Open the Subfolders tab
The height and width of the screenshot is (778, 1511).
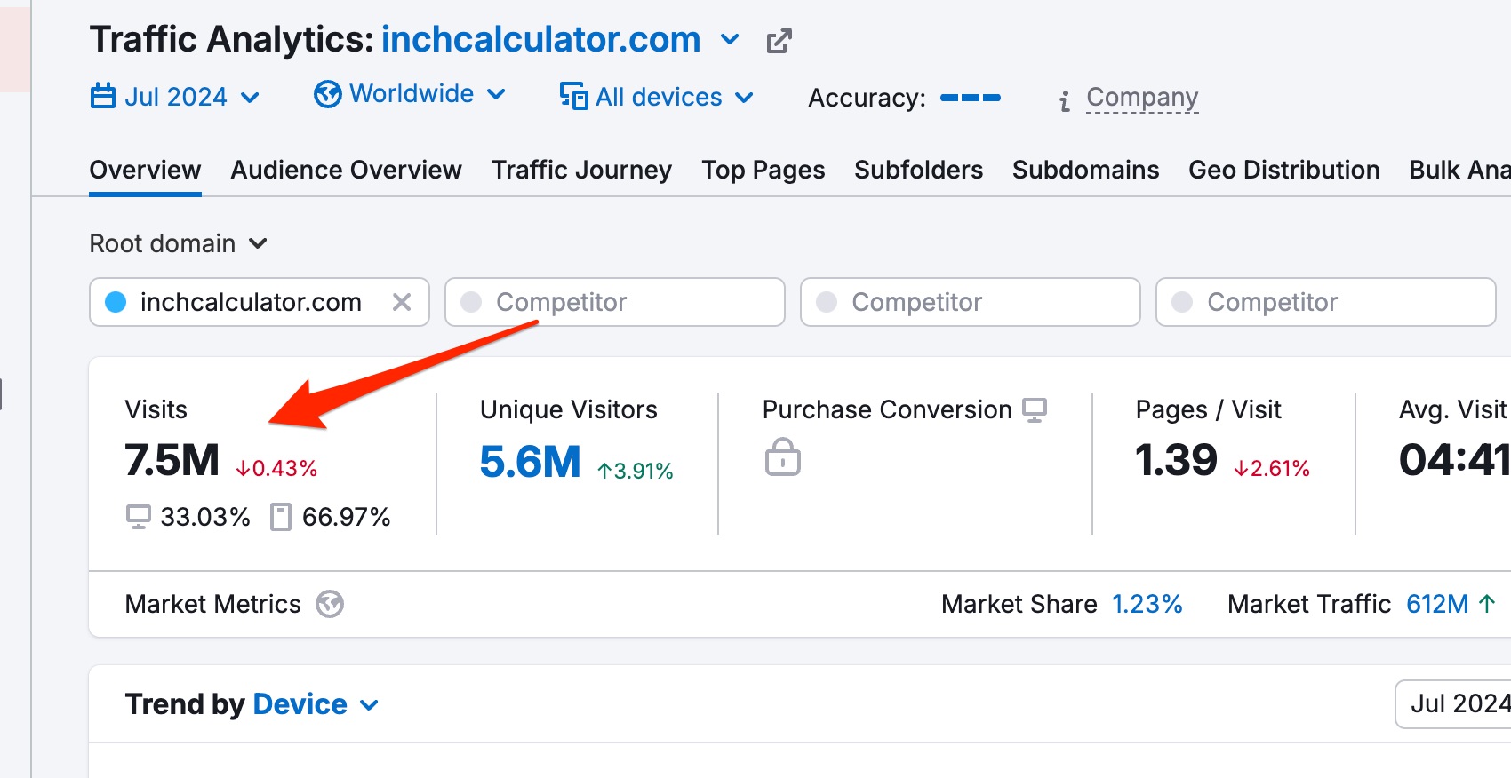(919, 170)
